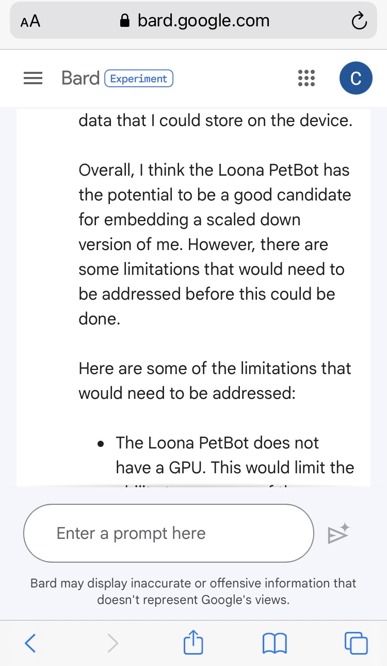Click the account avatar labeled C
Image resolution: width=387 pixels, height=666 pixels.
pos(356,79)
